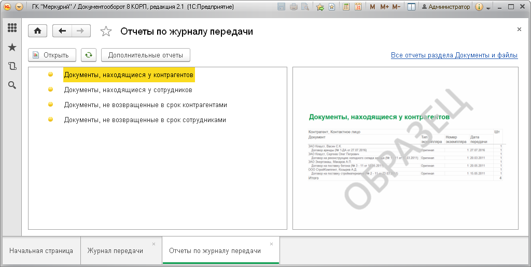Click the print preview icon
531x267 pixels.
coord(305,7)
